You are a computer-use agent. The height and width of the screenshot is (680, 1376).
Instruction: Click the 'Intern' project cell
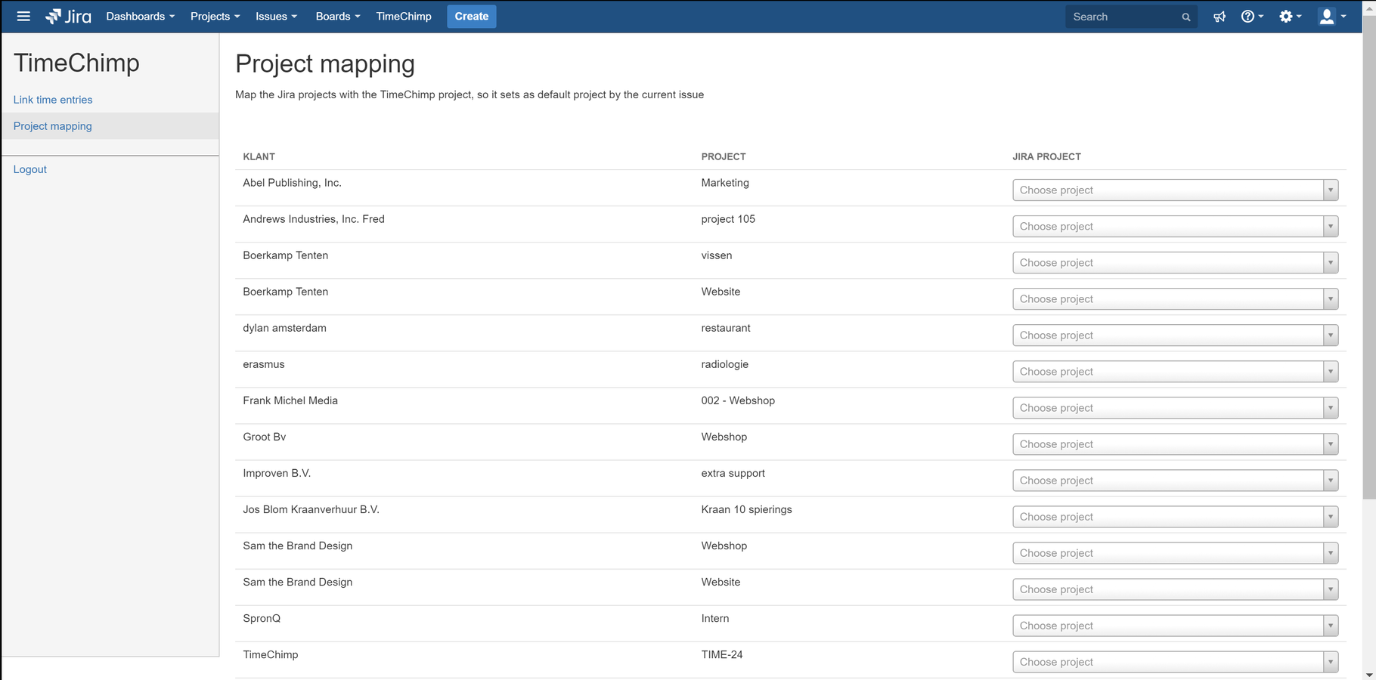[x=715, y=618]
